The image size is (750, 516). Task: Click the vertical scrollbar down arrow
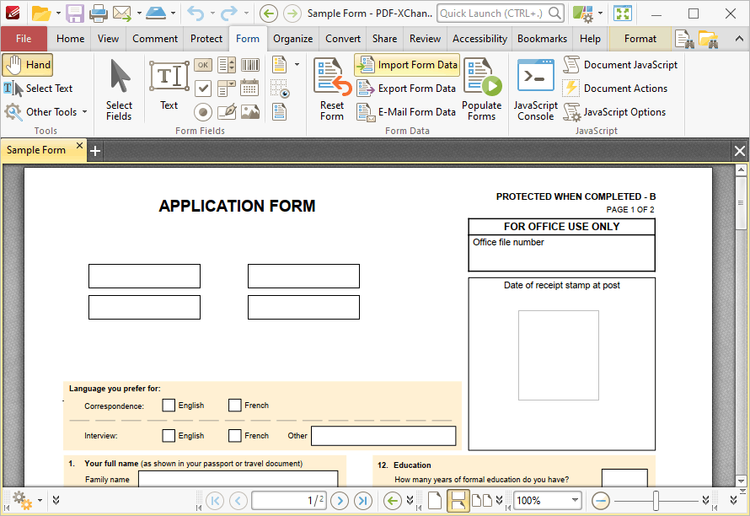[741, 481]
